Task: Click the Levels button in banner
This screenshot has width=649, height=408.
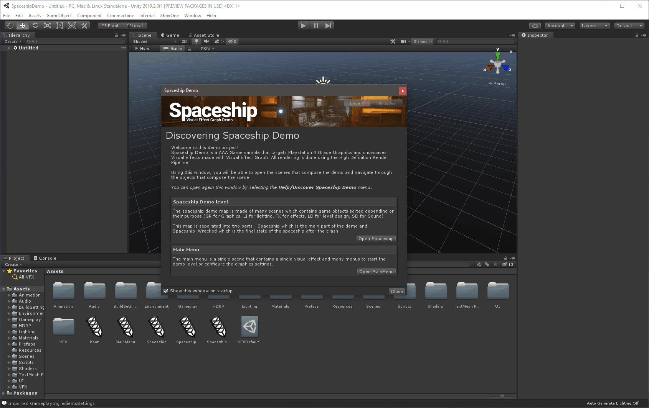Action: pos(357,103)
